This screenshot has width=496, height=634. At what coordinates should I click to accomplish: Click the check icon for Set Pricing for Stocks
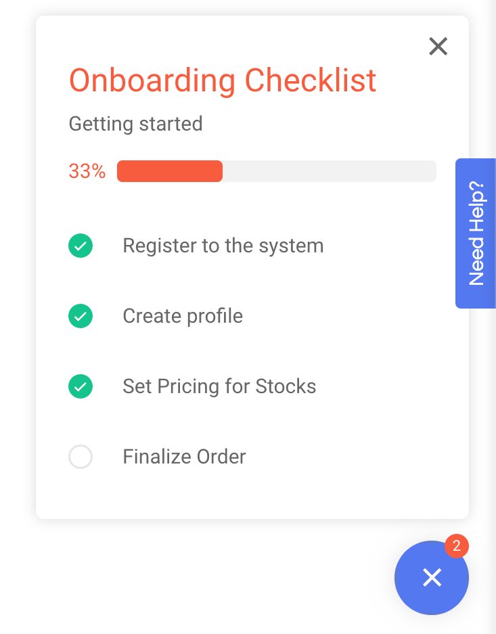(81, 386)
